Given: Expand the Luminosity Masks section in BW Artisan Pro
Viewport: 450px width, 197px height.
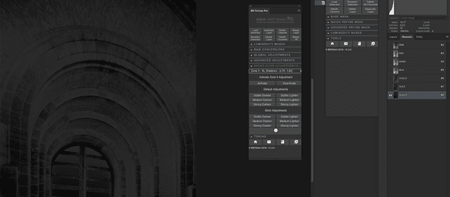Looking at the screenshot, I should [x=275, y=44].
